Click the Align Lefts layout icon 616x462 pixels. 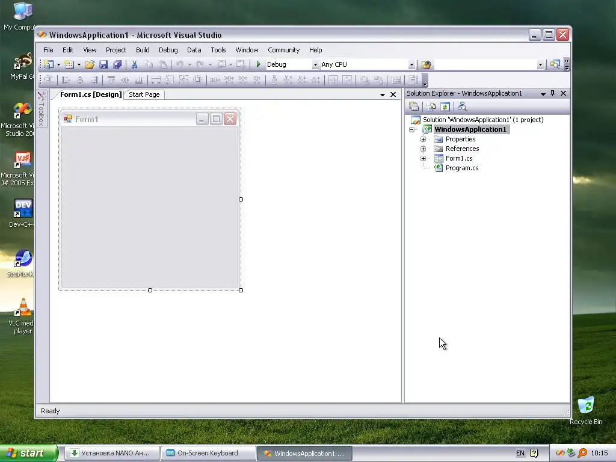click(x=66, y=80)
